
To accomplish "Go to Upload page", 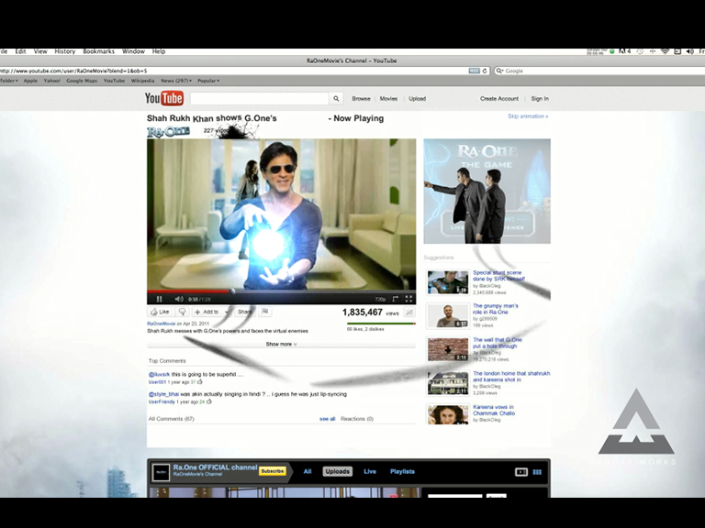I will [x=418, y=99].
